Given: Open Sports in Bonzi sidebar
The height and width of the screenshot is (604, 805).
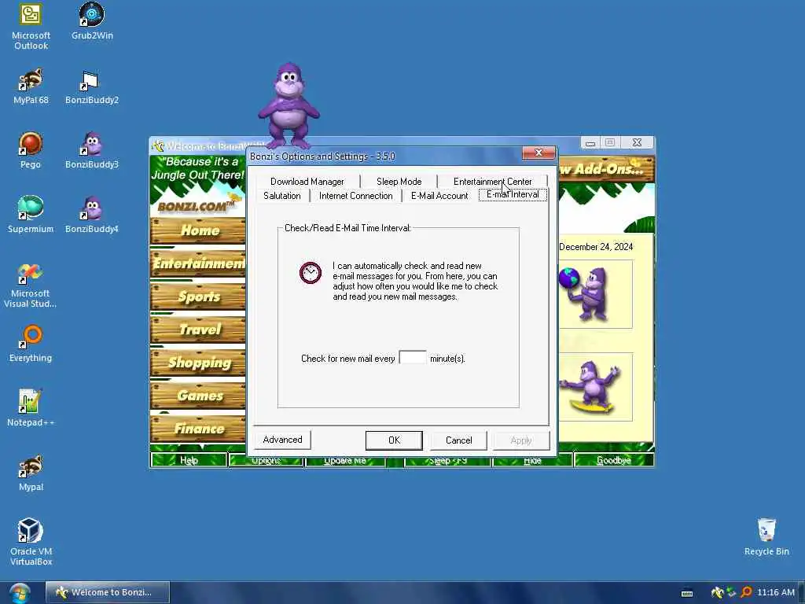Looking at the screenshot, I should (x=198, y=296).
